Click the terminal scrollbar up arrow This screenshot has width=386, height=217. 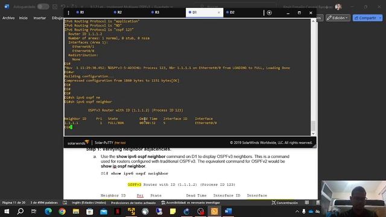[313, 22]
